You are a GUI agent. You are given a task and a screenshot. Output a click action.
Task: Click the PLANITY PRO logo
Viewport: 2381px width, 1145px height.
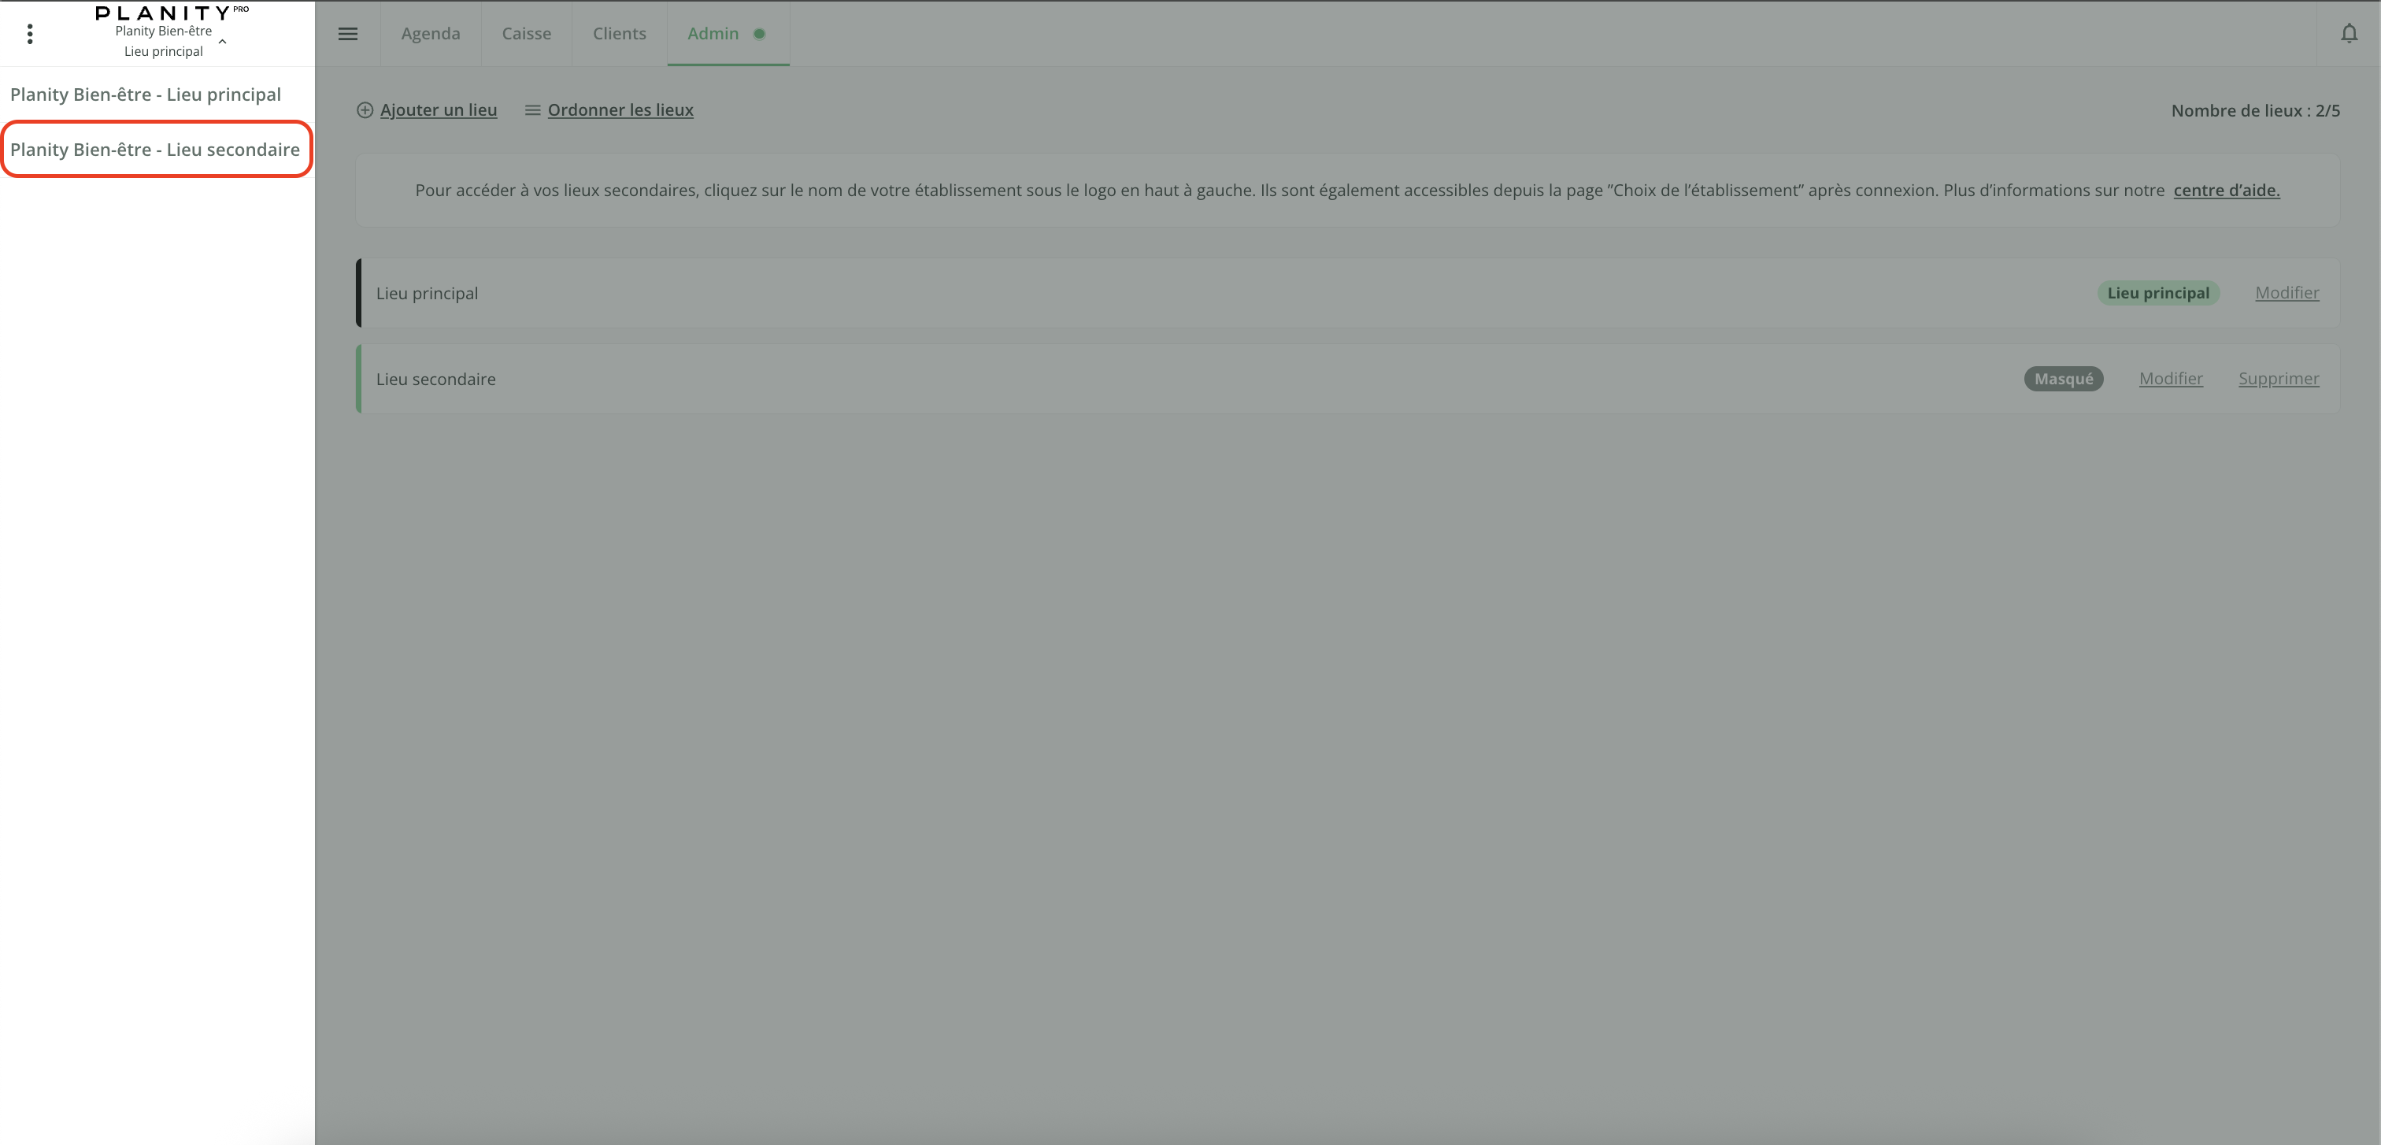point(172,13)
